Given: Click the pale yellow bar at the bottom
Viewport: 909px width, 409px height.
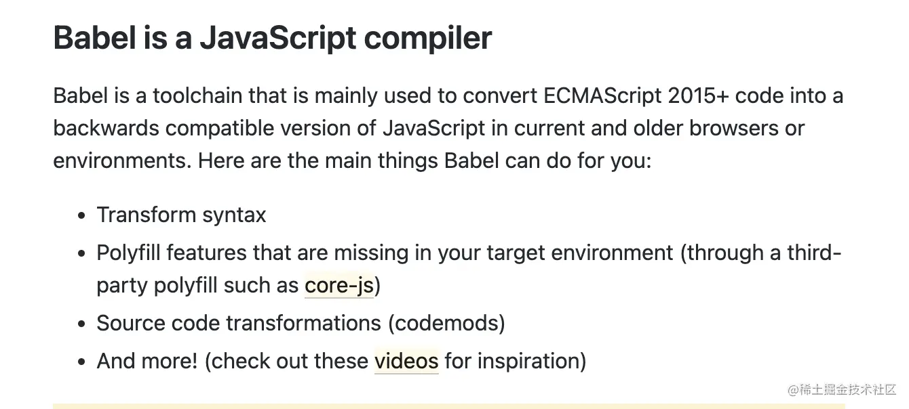Looking at the screenshot, I should (449, 406).
